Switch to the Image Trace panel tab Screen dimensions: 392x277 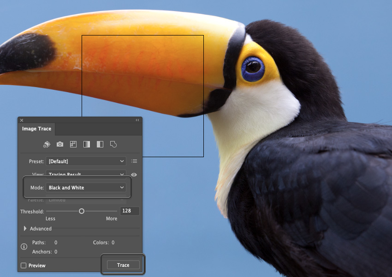click(36, 129)
